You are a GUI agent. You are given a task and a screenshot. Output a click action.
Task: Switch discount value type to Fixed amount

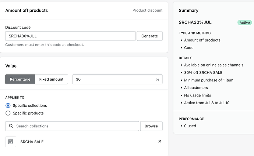51,79
